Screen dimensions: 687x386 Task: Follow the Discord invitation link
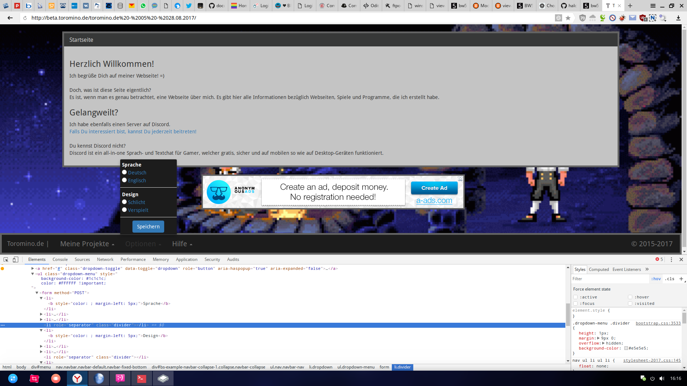(x=133, y=132)
